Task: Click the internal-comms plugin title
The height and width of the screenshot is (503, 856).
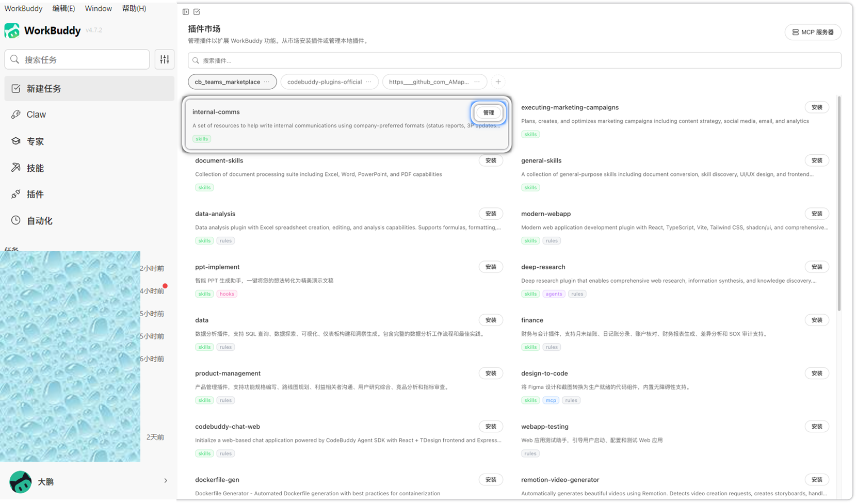Action: [216, 112]
